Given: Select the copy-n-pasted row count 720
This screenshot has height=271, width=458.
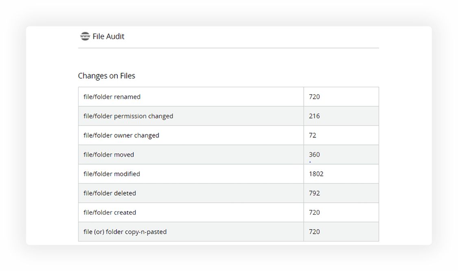Looking at the screenshot, I should coord(314,232).
